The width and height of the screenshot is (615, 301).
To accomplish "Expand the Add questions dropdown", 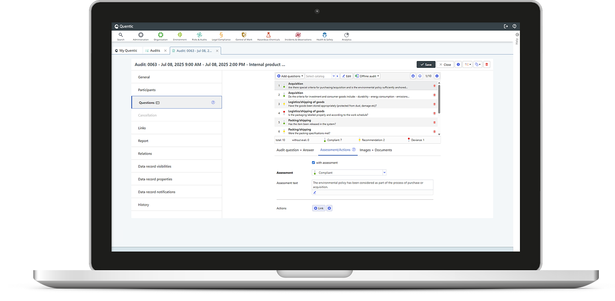I will tap(290, 76).
